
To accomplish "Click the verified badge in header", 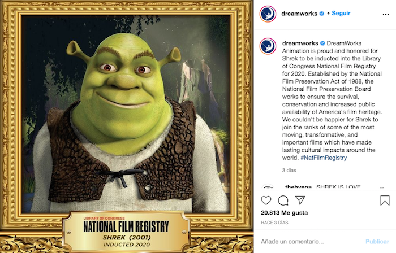I will click(322, 14).
